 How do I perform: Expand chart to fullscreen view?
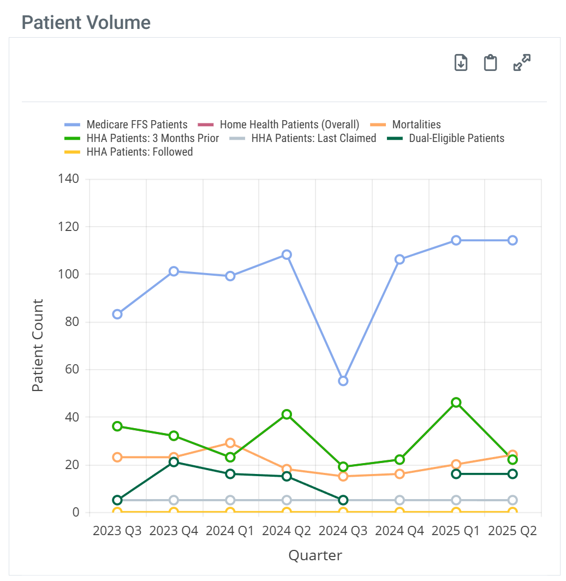click(522, 63)
